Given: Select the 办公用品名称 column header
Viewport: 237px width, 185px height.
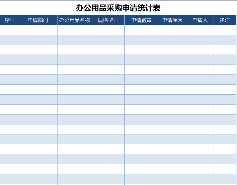Looking at the screenshot, I should 74,20.
